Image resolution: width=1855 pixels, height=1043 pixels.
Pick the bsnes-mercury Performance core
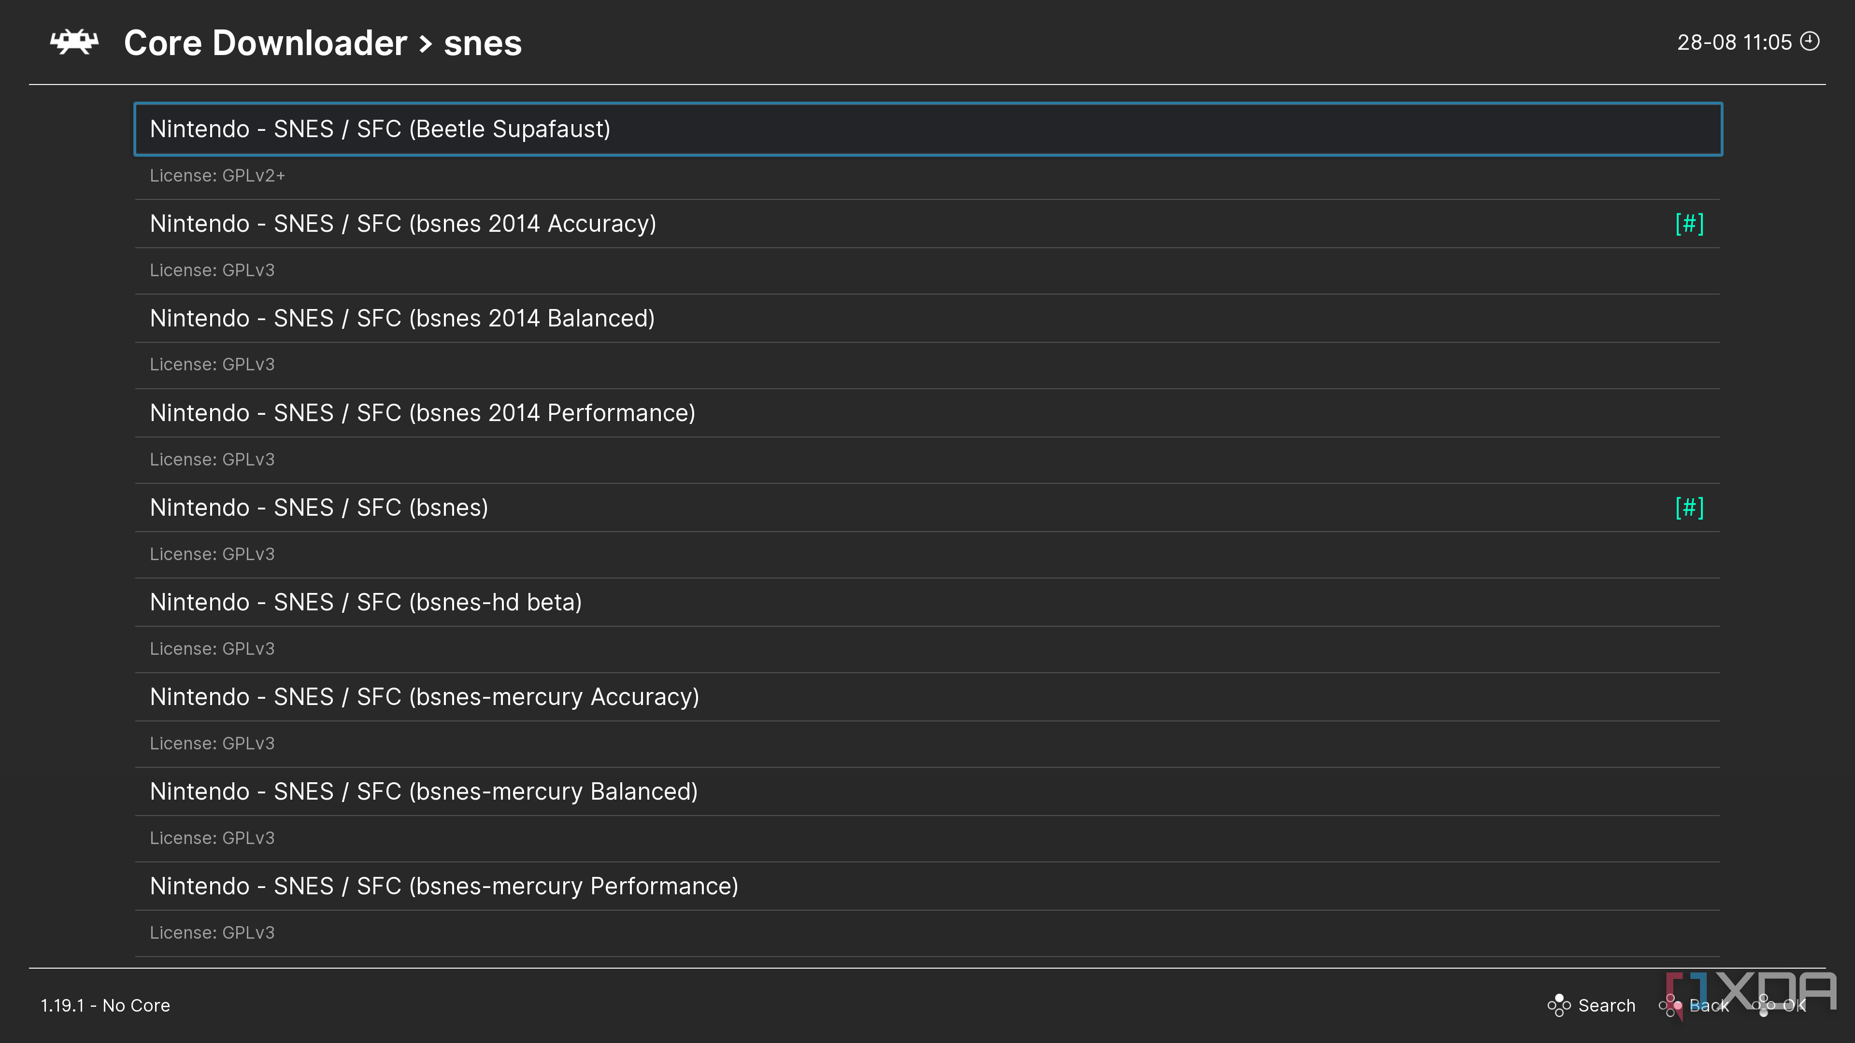click(927, 886)
